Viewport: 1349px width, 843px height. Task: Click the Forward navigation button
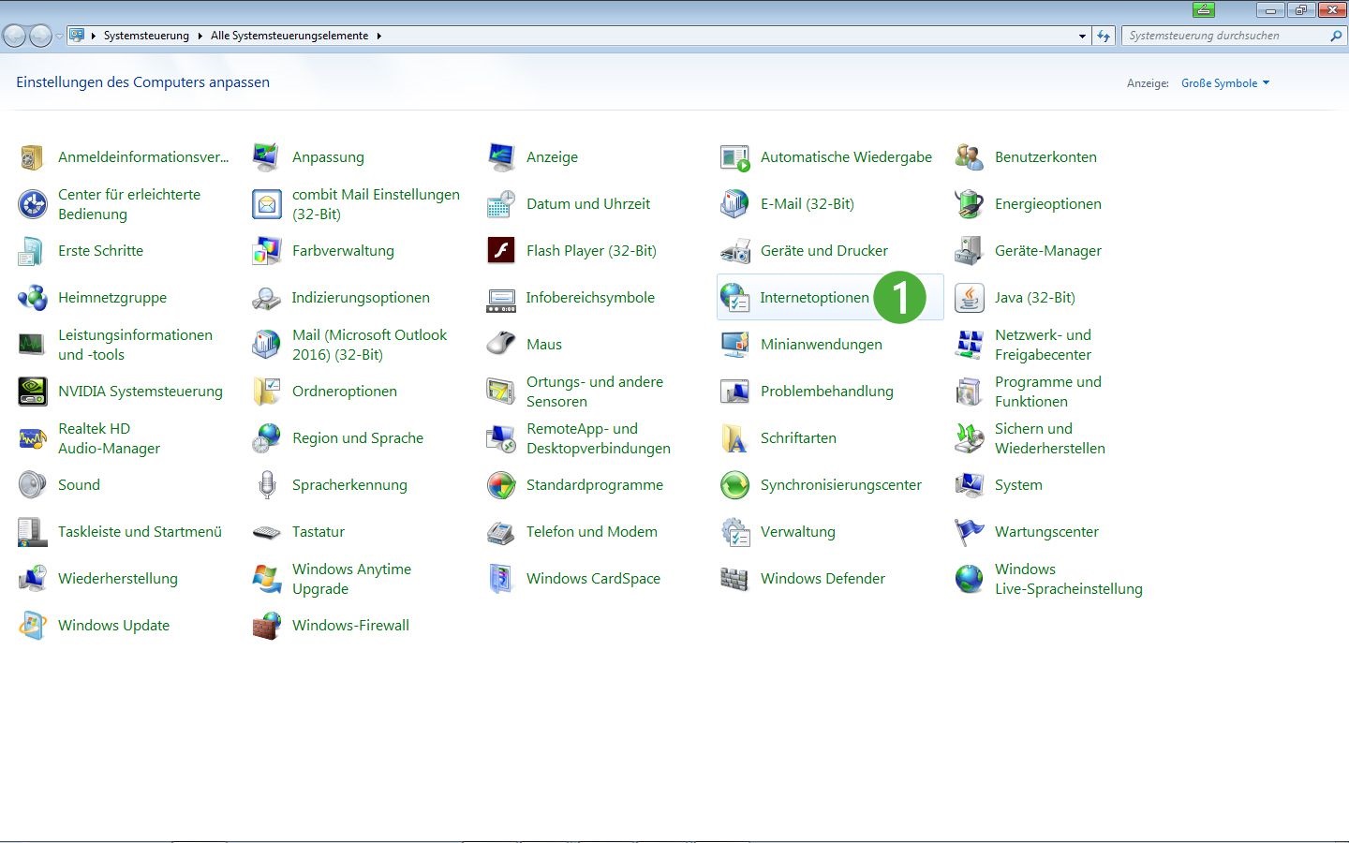[40, 36]
